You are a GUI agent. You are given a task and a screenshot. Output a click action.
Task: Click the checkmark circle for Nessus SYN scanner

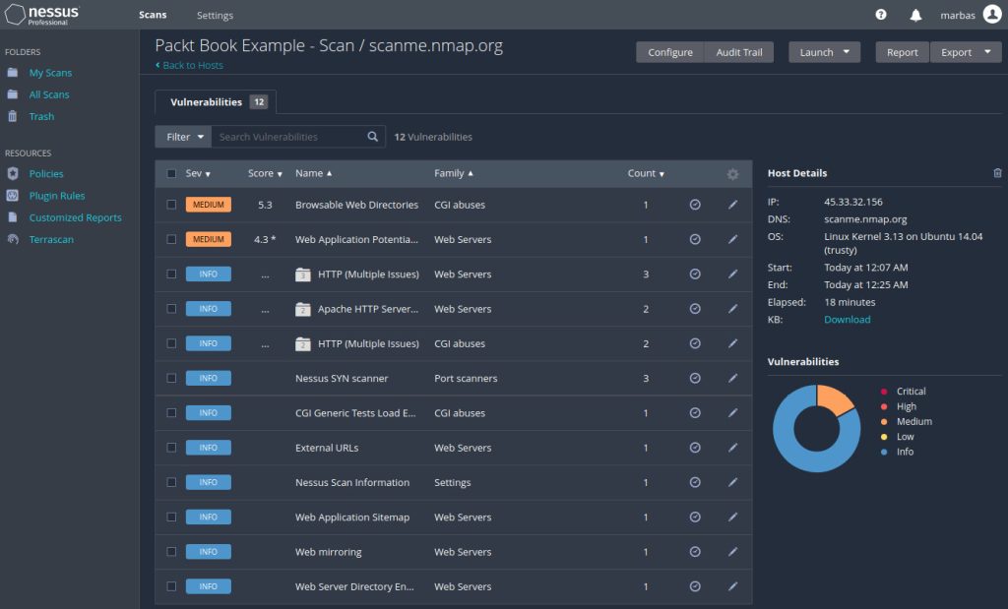click(695, 378)
